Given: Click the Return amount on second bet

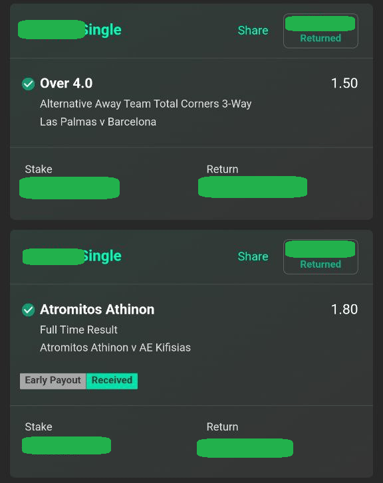Looking at the screenshot, I should (245, 448).
